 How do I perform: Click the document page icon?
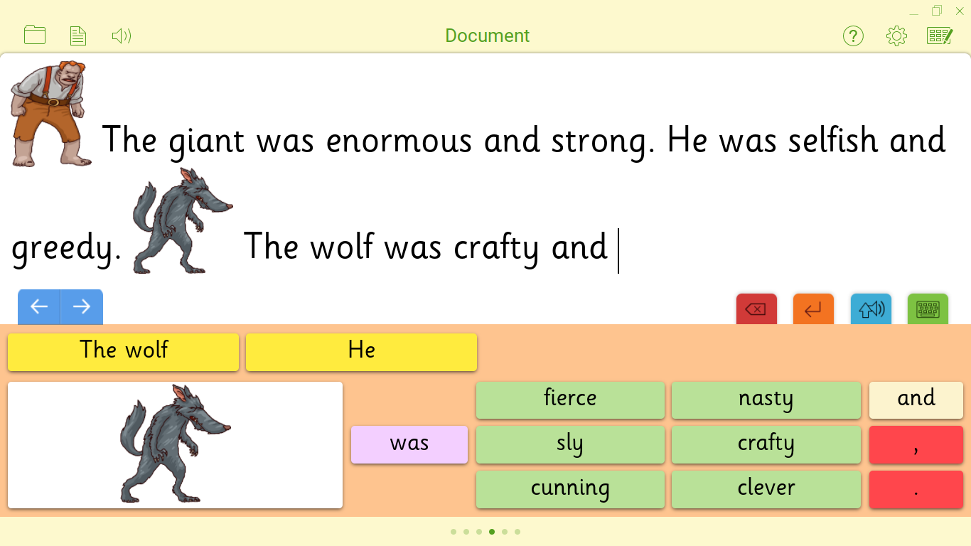[x=77, y=36]
